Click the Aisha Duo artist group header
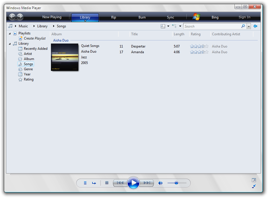Screen dimensions: 268x198 61,40
